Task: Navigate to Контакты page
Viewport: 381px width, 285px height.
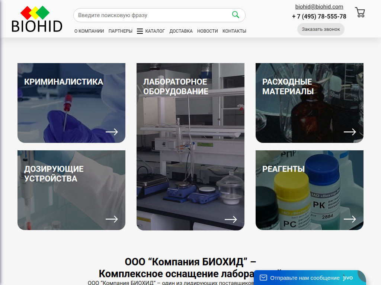Action: coord(234,31)
